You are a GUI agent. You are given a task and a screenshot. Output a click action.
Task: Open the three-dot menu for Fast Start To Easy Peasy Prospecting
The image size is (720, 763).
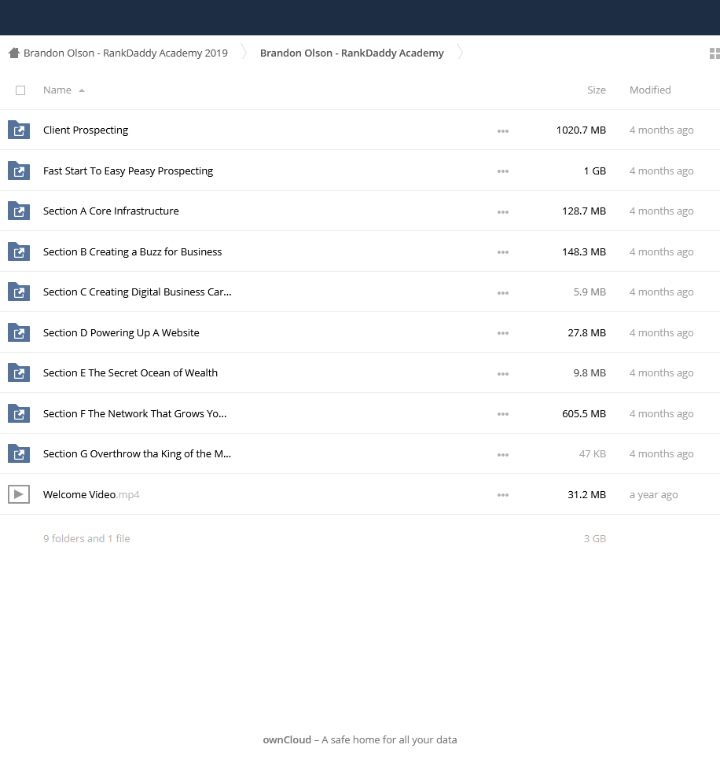(503, 171)
